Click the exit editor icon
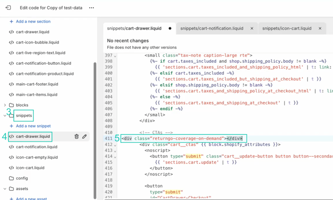Viewport: 333px width, 200px height. click(8, 8)
